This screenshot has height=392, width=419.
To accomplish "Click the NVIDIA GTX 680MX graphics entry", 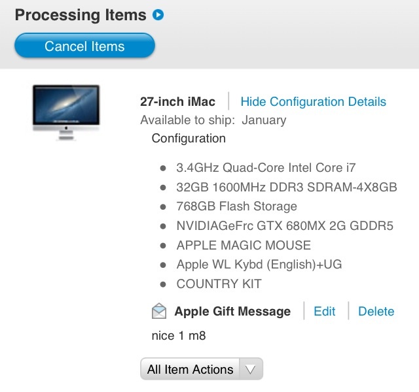I will click(x=285, y=226).
